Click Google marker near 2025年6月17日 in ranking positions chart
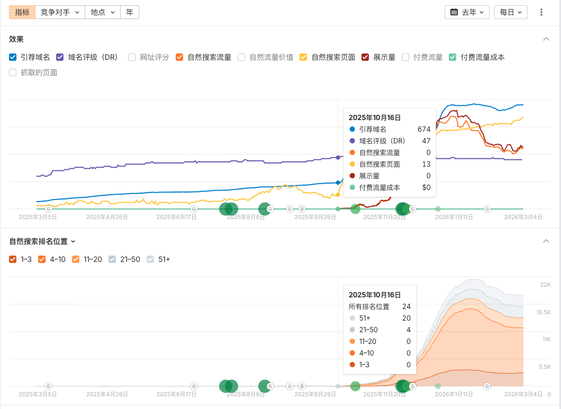 click(194, 386)
